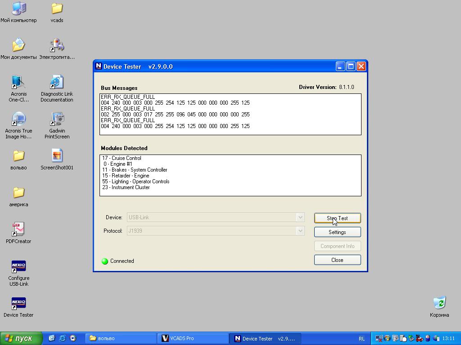Select the ScreenShot001 image file

(x=57, y=159)
